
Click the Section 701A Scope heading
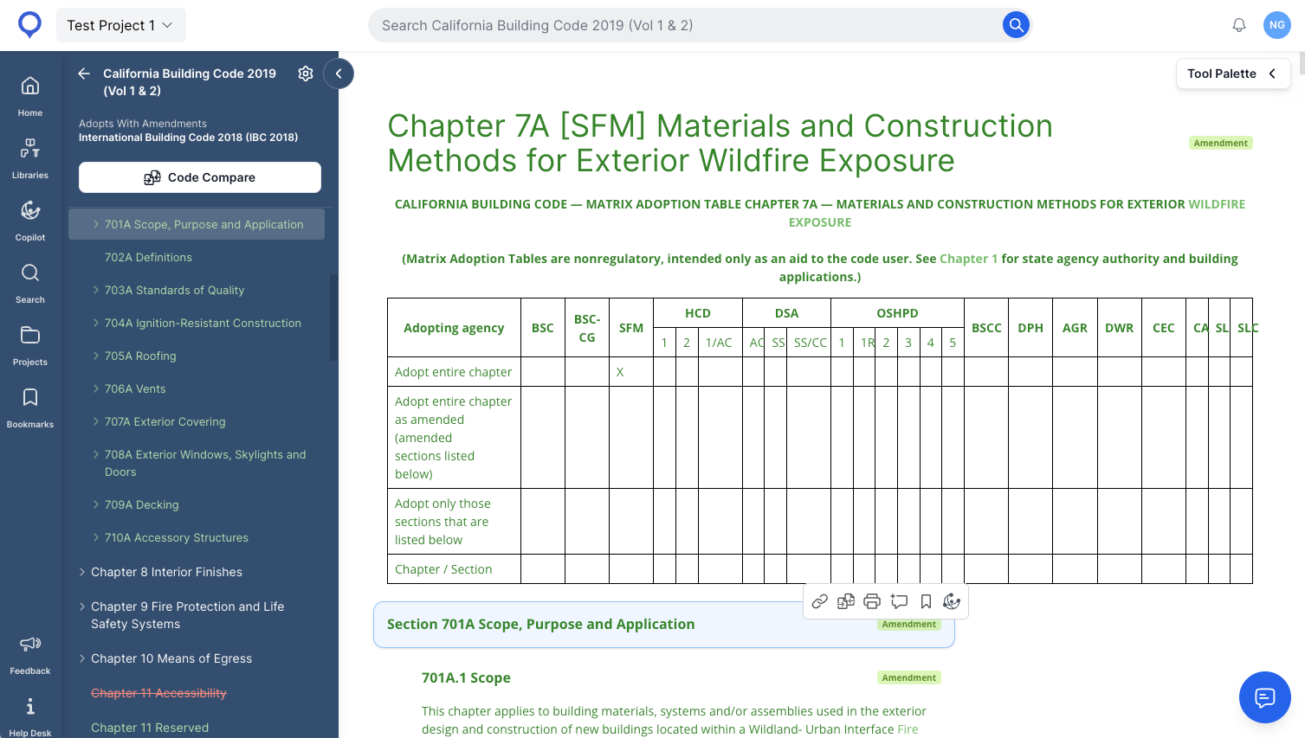(540, 624)
